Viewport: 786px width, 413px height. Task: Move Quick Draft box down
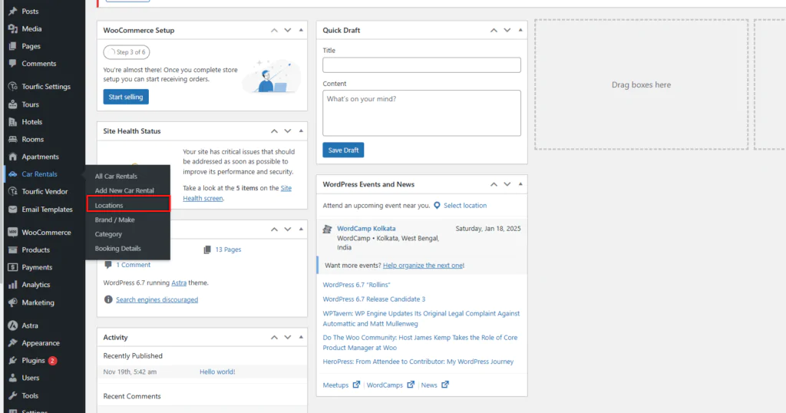coord(507,30)
